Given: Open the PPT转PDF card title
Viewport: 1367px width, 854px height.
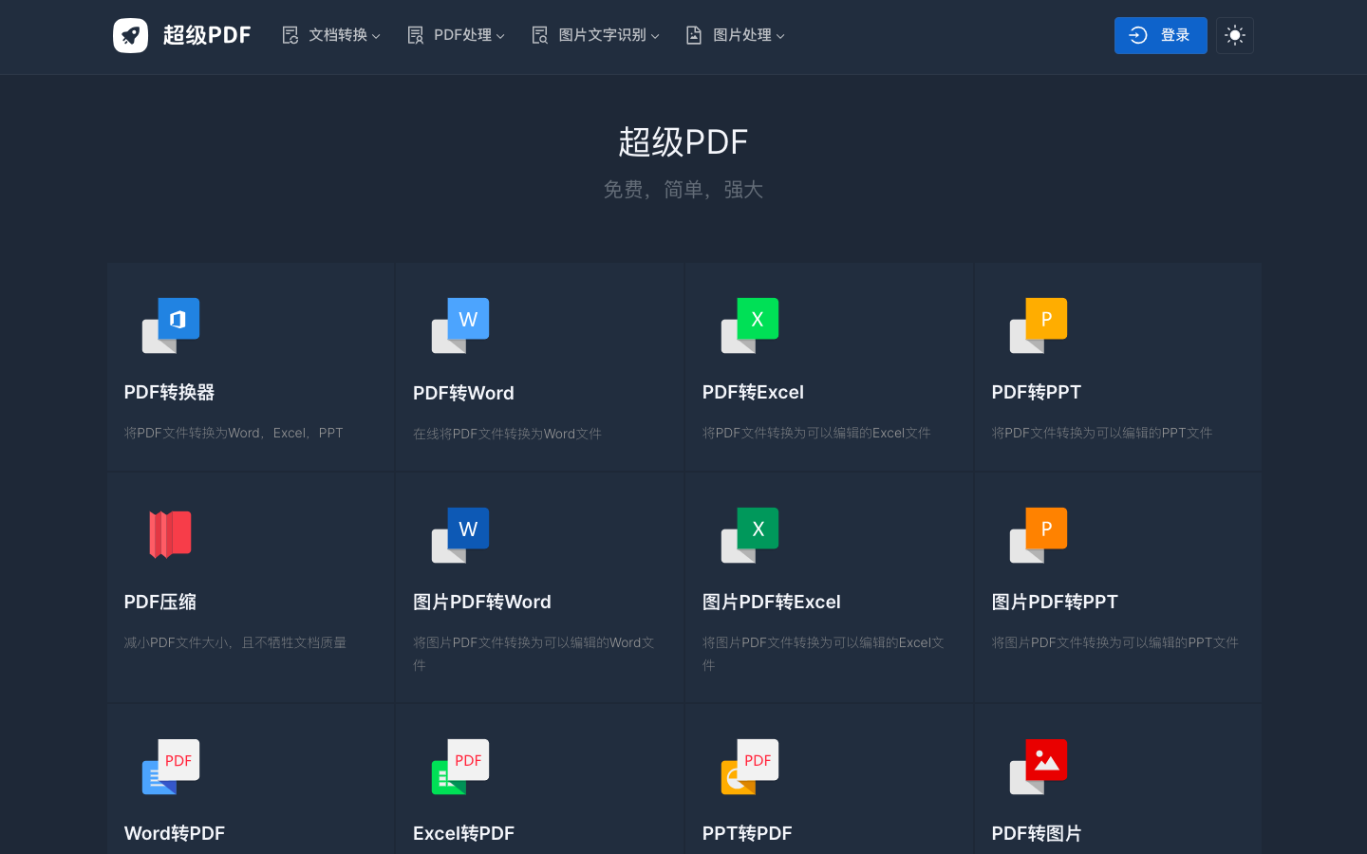Looking at the screenshot, I should click(746, 833).
